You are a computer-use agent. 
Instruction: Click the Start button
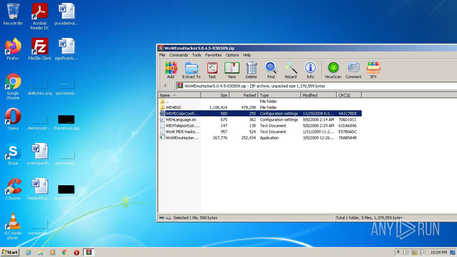tap(10, 252)
